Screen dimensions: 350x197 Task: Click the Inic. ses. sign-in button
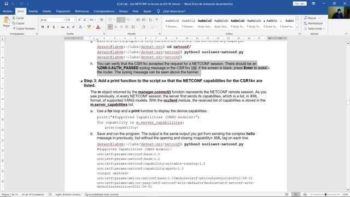[x=300, y=4]
